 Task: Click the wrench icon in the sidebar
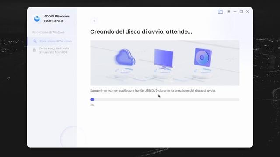click(35, 41)
